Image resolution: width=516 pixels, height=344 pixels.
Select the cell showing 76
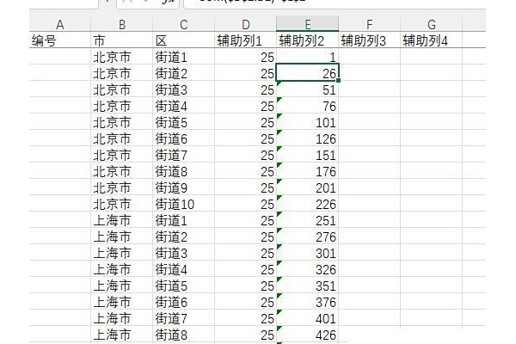[x=307, y=105]
